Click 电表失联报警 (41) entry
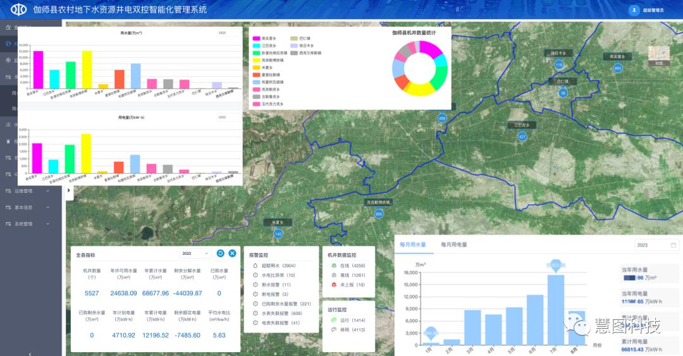The height and width of the screenshot is (356, 683). [x=276, y=323]
